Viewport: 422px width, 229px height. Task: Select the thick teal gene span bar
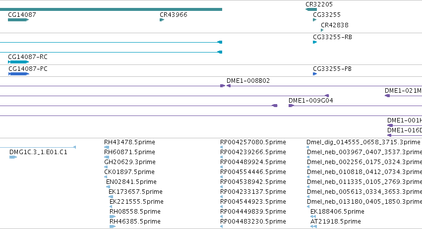[x=111, y=9]
